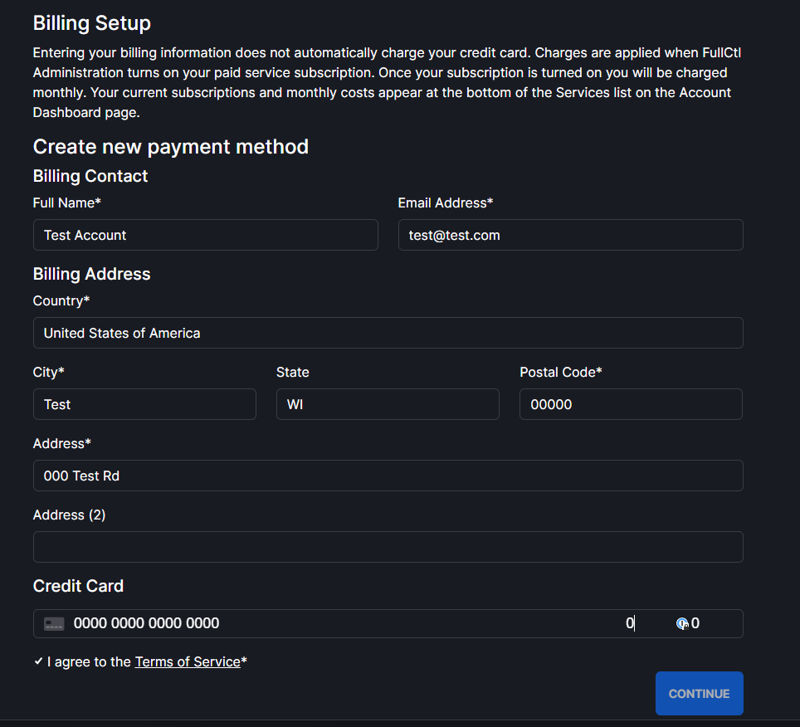Screen dimensions: 800x727
Task: Uncheck the Terms of Service agreement checkbox
Action: tap(38, 661)
